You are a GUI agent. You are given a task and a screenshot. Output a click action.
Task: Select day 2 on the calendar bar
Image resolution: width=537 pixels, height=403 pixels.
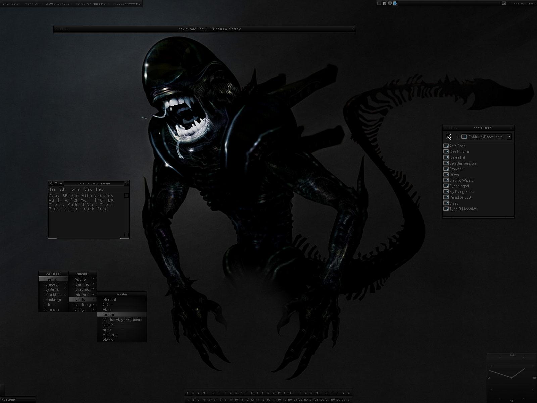193,400
